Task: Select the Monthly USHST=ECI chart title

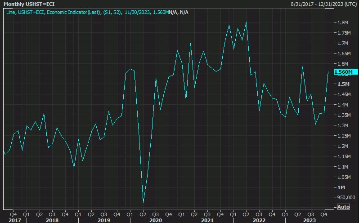Action: tap(26, 4)
